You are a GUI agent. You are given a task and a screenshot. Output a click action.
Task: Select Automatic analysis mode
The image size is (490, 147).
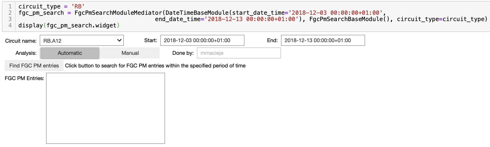click(70, 53)
